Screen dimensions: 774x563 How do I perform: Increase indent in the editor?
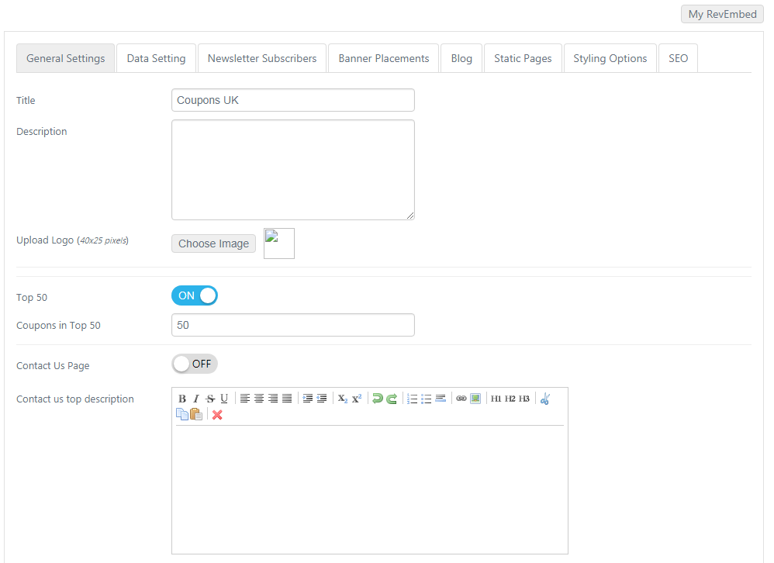308,399
